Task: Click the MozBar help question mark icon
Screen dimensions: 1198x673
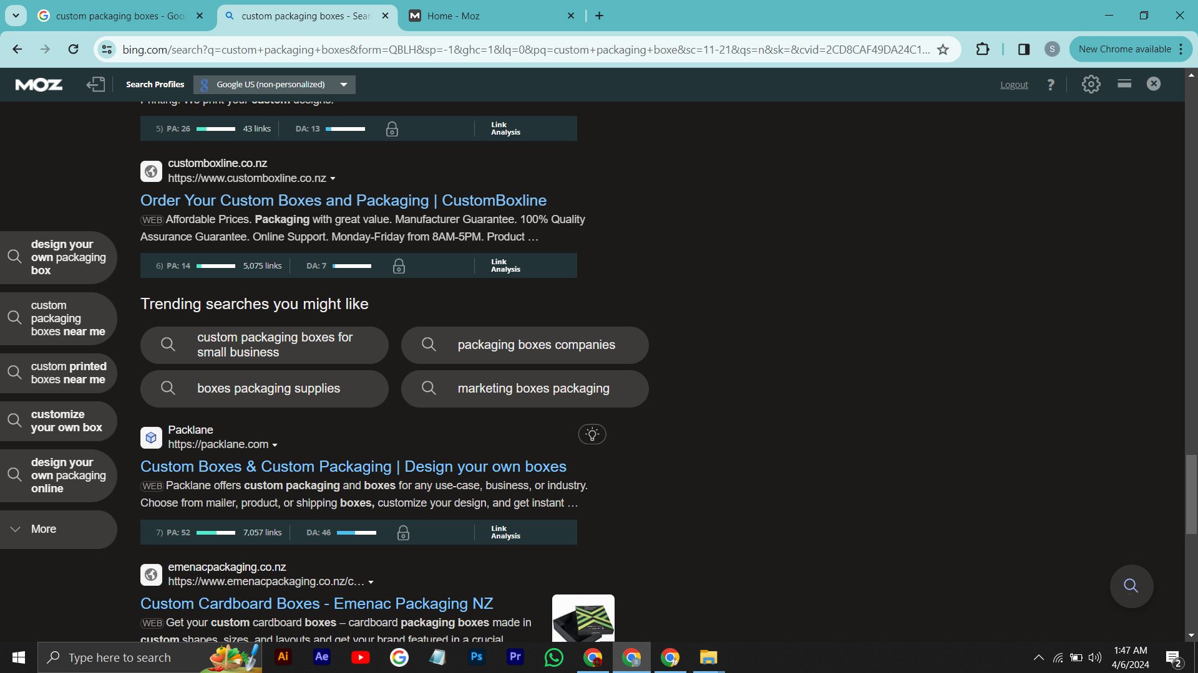Action: click(x=1051, y=85)
